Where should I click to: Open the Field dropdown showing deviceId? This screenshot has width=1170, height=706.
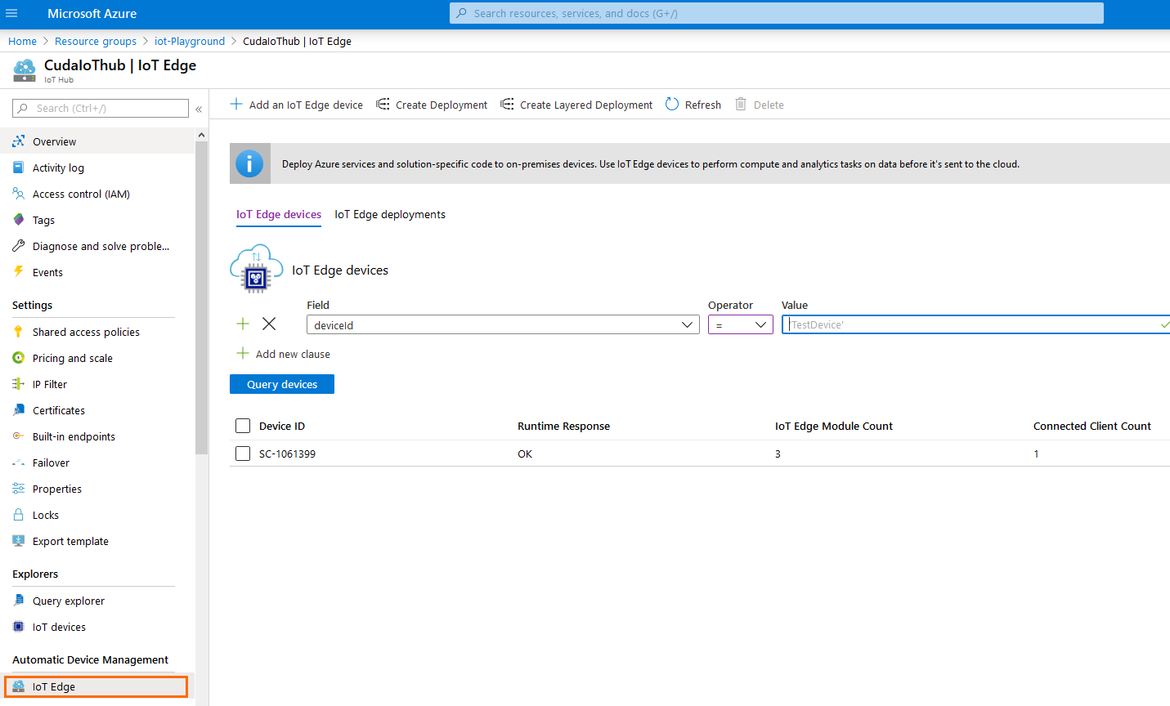coord(503,325)
